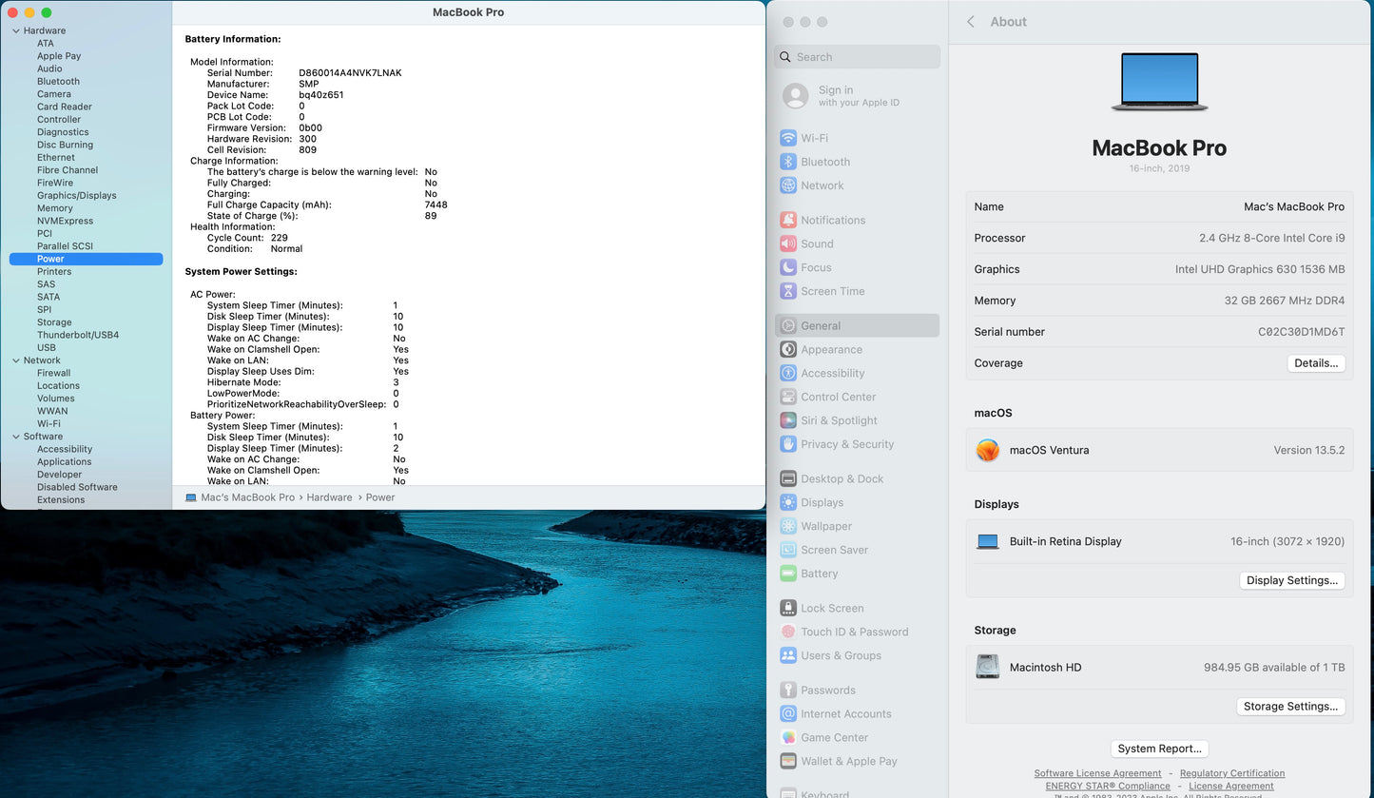Click the Screen Saver icon
1374x798 pixels.
[x=787, y=550]
